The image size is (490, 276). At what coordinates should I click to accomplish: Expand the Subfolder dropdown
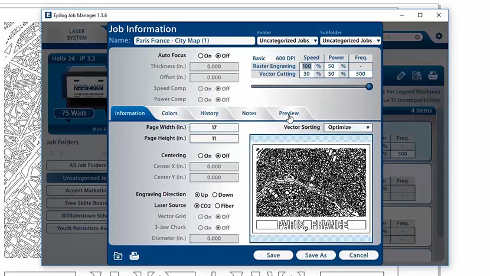tap(351, 41)
